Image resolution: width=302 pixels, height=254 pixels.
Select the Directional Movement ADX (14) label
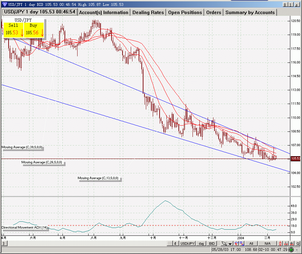coord(24,228)
